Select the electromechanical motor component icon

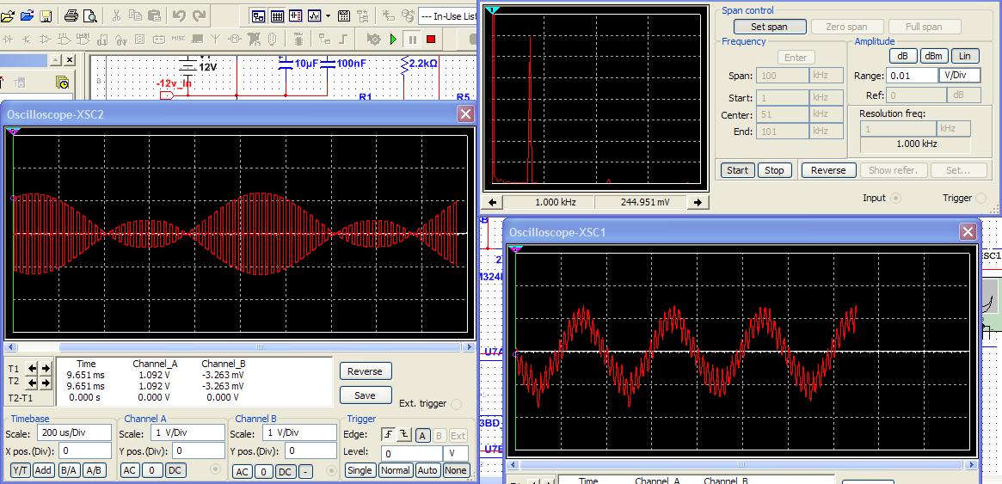234,39
